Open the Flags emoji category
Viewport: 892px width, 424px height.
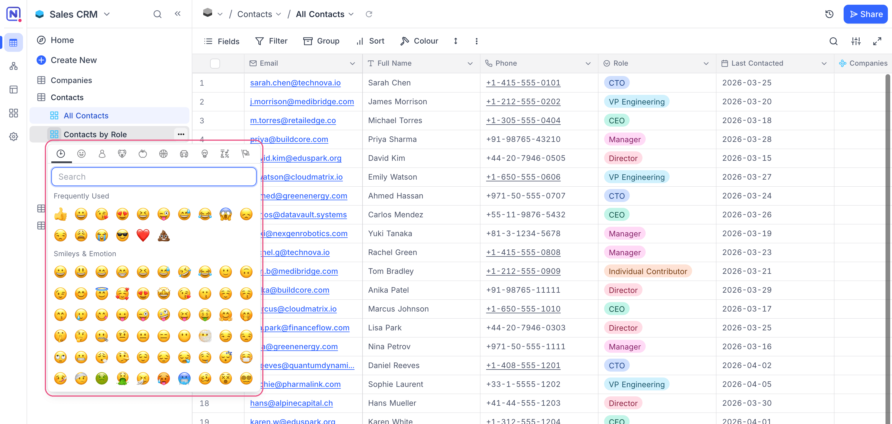point(245,154)
